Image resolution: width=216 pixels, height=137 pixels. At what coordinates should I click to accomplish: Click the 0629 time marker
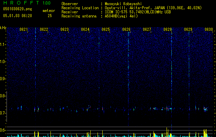click(188, 29)
